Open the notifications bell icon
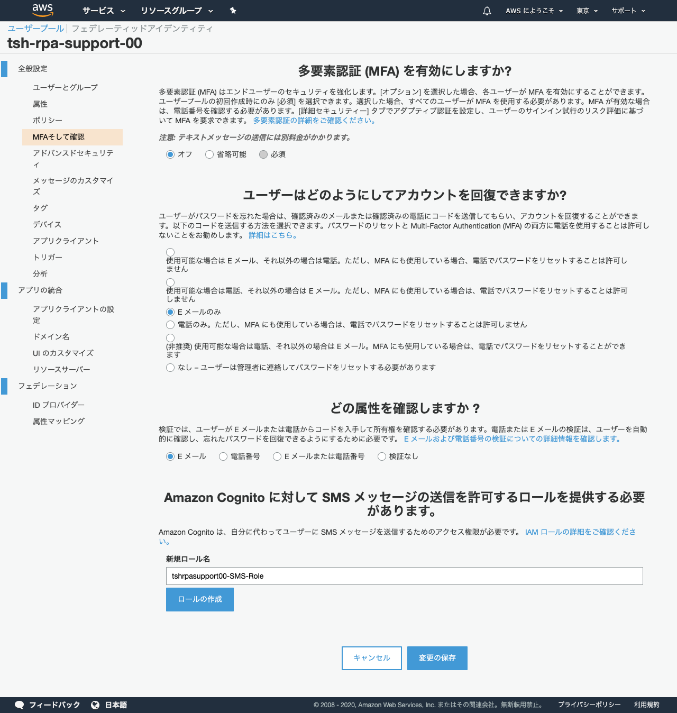Image resolution: width=677 pixels, height=713 pixels. 487,11
